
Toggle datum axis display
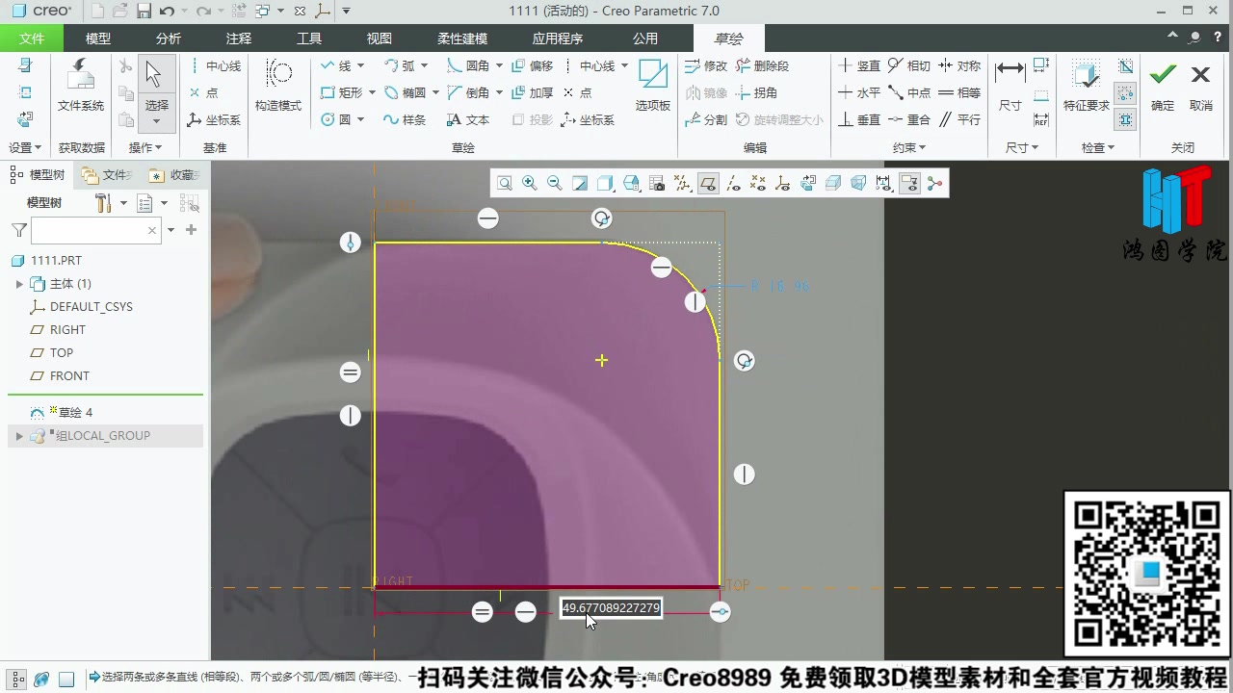(x=733, y=183)
